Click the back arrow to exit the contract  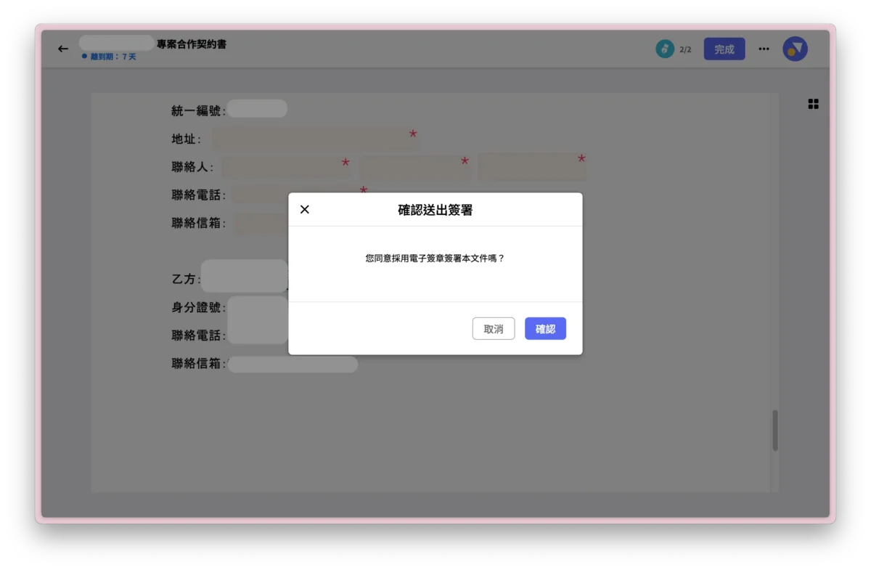point(62,49)
